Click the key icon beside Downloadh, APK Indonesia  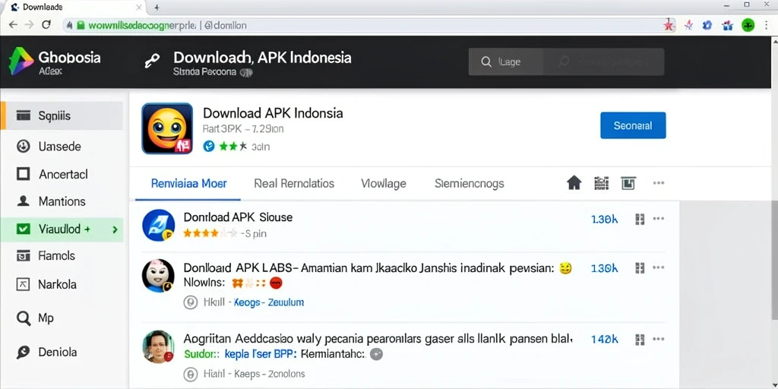(151, 61)
